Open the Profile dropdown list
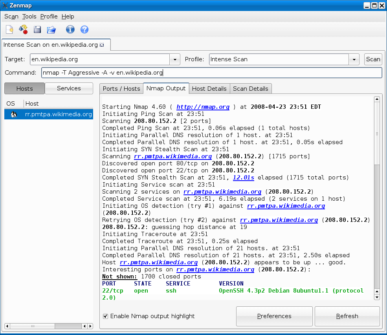Image resolution: width=387 pixels, height=335 pixels. (354, 59)
